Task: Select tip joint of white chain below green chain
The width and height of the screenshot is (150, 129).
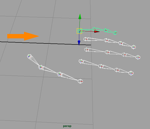Action: (133, 47)
